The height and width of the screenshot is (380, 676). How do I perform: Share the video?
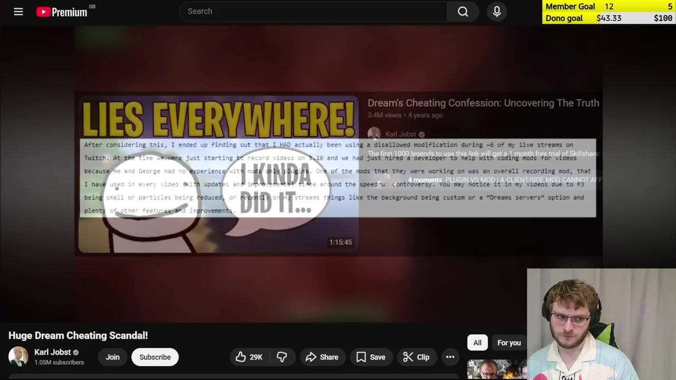pyautogui.click(x=322, y=357)
